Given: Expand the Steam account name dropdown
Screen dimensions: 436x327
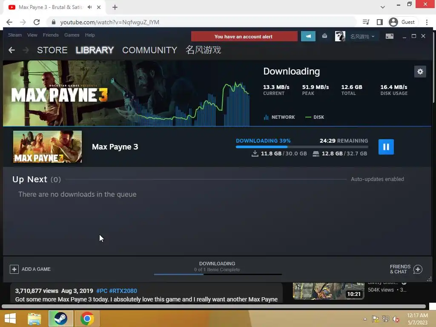Looking at the screenshot, I should [x=362, y=37].
